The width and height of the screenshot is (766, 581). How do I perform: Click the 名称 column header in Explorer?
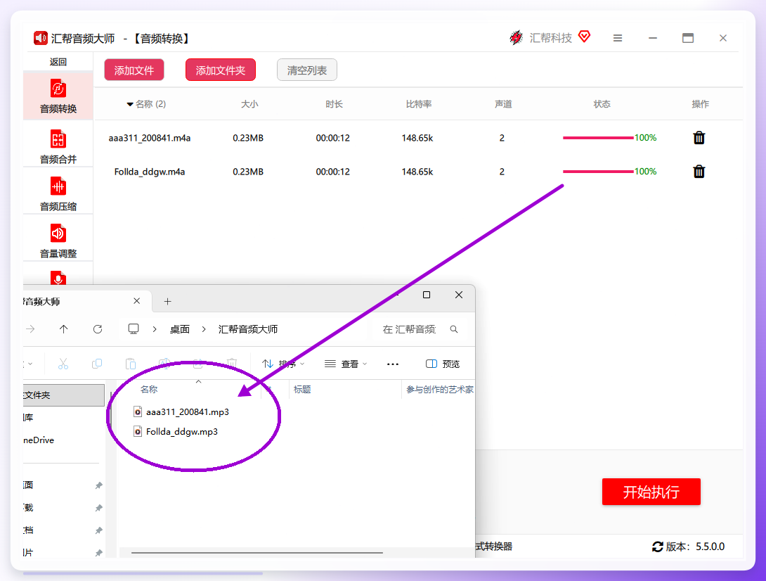149,389
